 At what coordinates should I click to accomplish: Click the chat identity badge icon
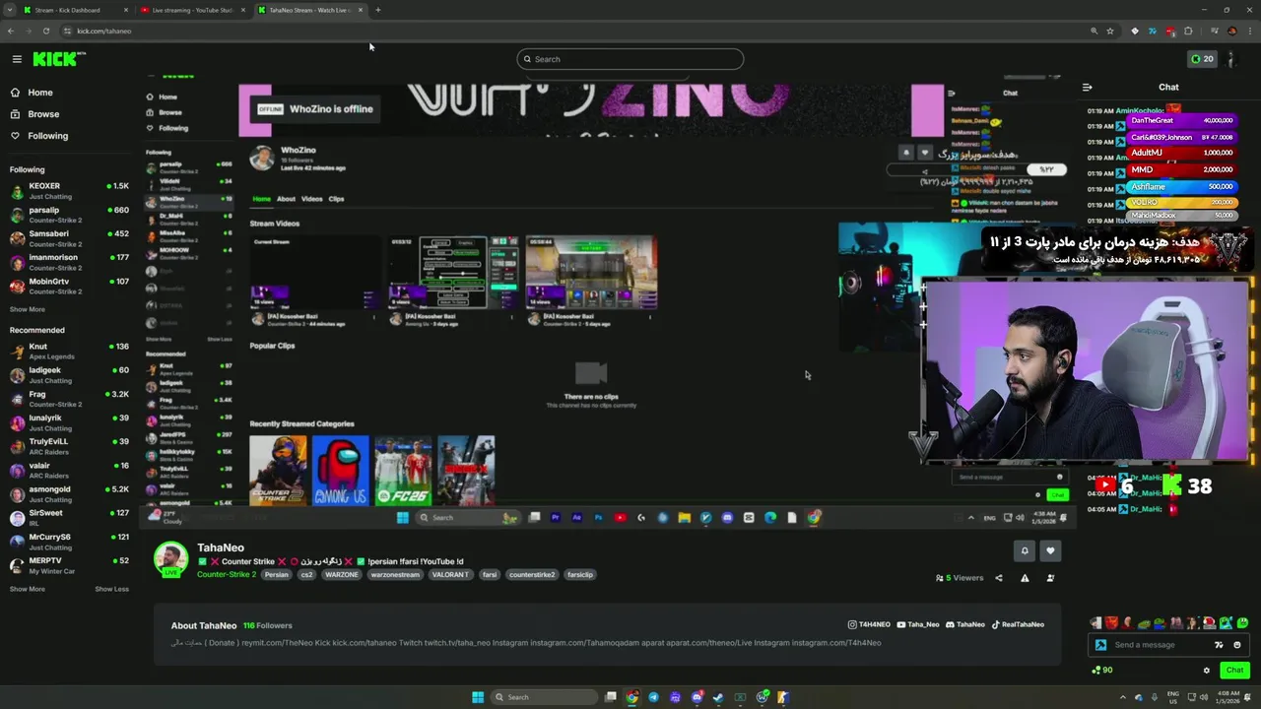click(x=1101, y=645)
